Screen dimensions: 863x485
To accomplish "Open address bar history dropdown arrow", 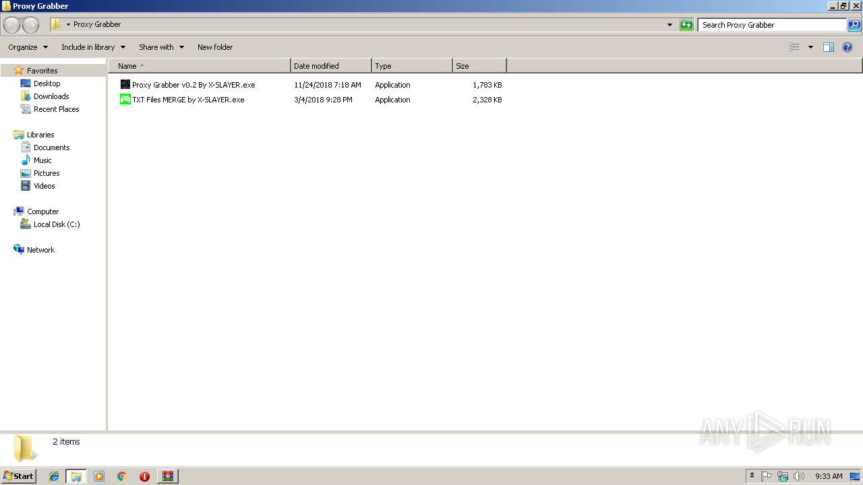I will coord(669,25).
